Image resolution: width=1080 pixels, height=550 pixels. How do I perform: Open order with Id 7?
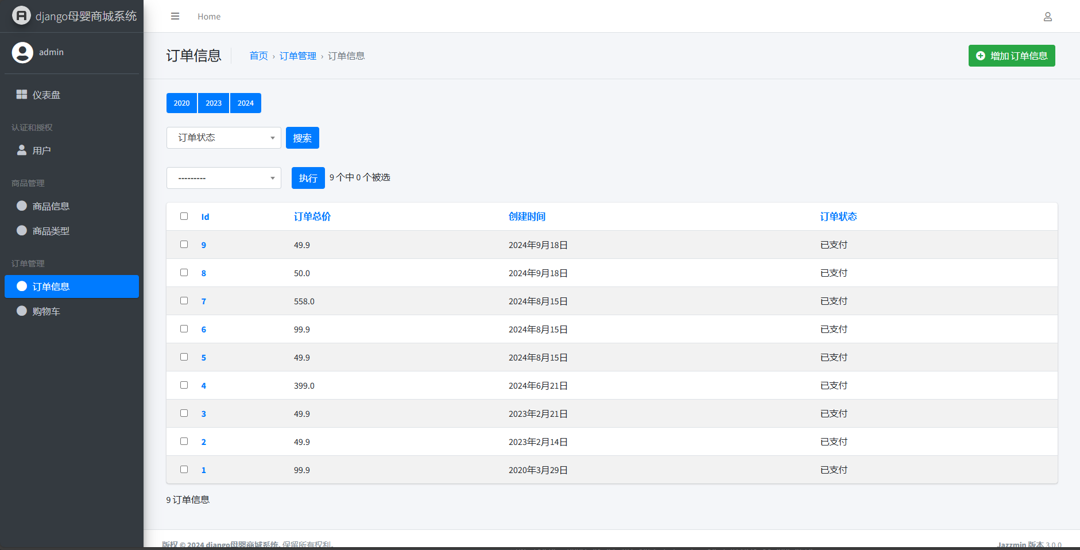tap(204, 301)
